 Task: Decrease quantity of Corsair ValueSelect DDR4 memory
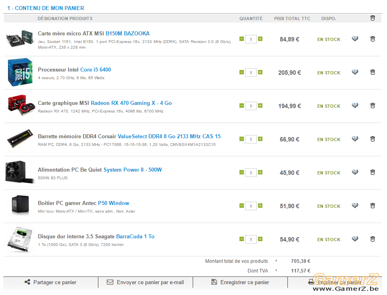(x=241, y=139)
